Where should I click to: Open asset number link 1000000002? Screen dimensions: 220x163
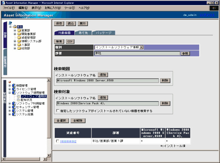(68, 141)
